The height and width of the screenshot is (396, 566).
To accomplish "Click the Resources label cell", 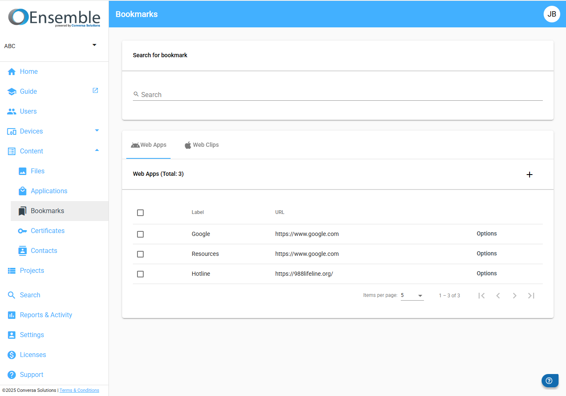I will pos(205,254).
